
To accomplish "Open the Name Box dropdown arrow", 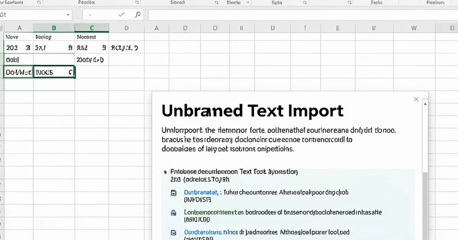I will (x=68, y=14).
